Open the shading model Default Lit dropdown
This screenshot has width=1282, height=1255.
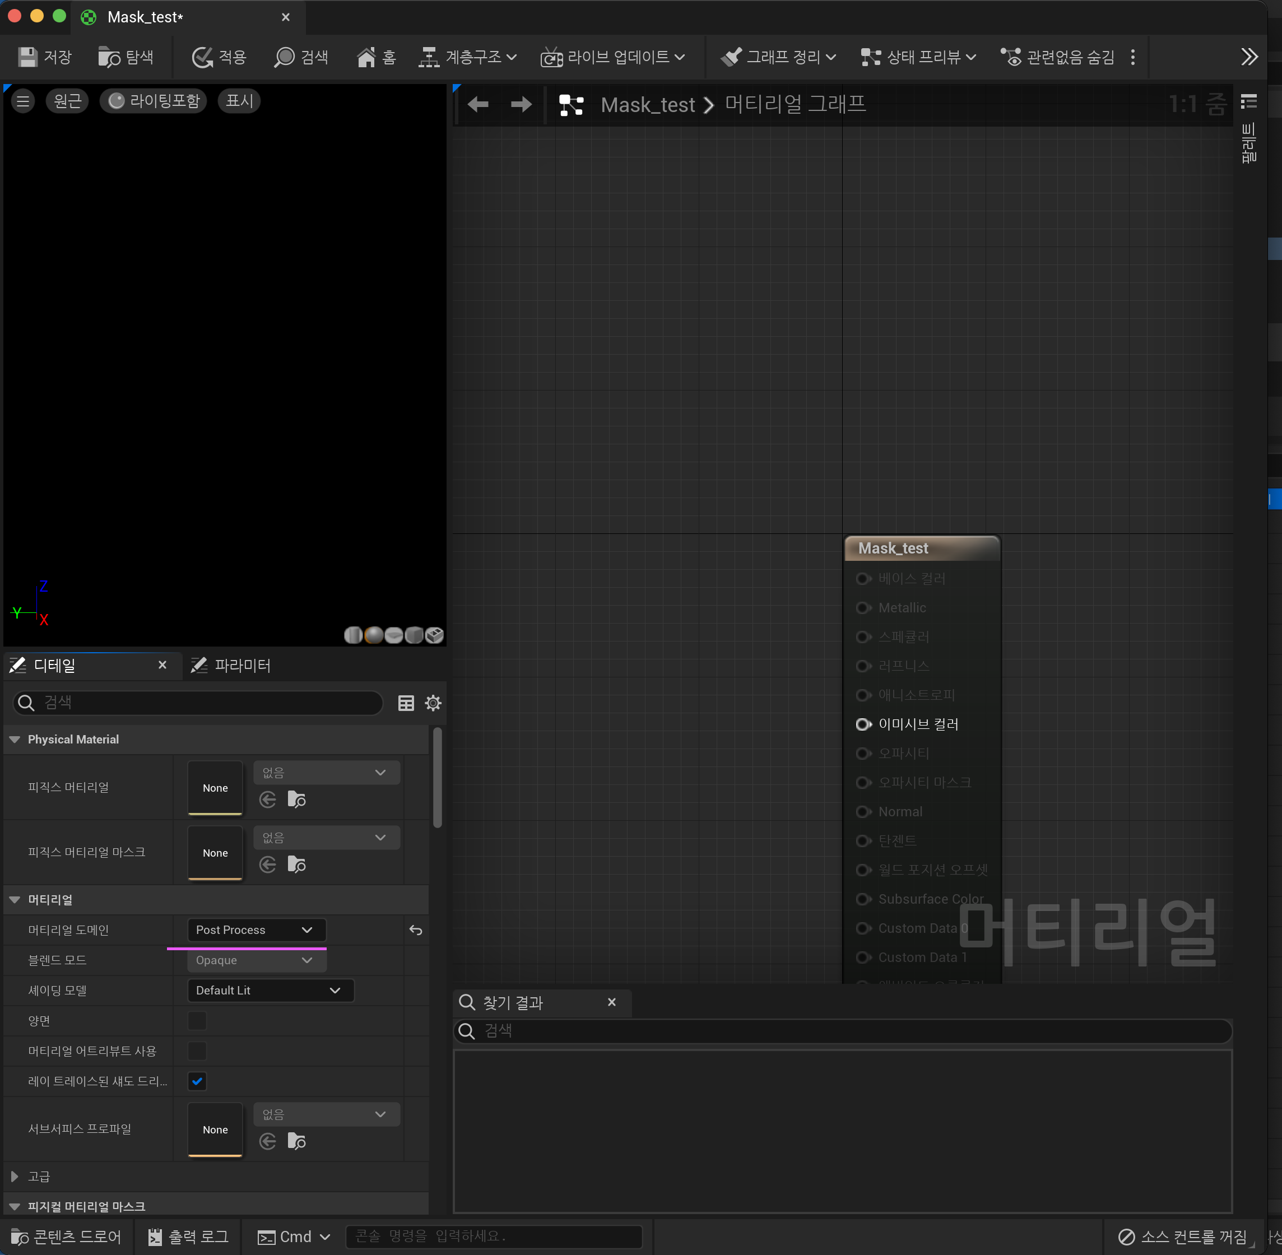(x=270, y=990)
